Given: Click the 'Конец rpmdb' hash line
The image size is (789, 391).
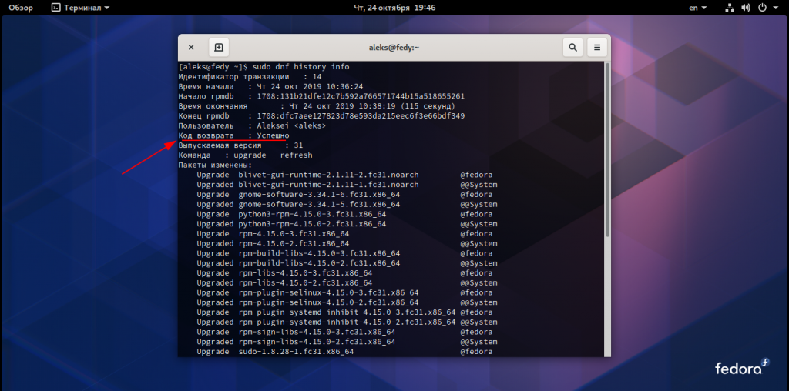Looking at the screenshot, I should tap(321, 116).
